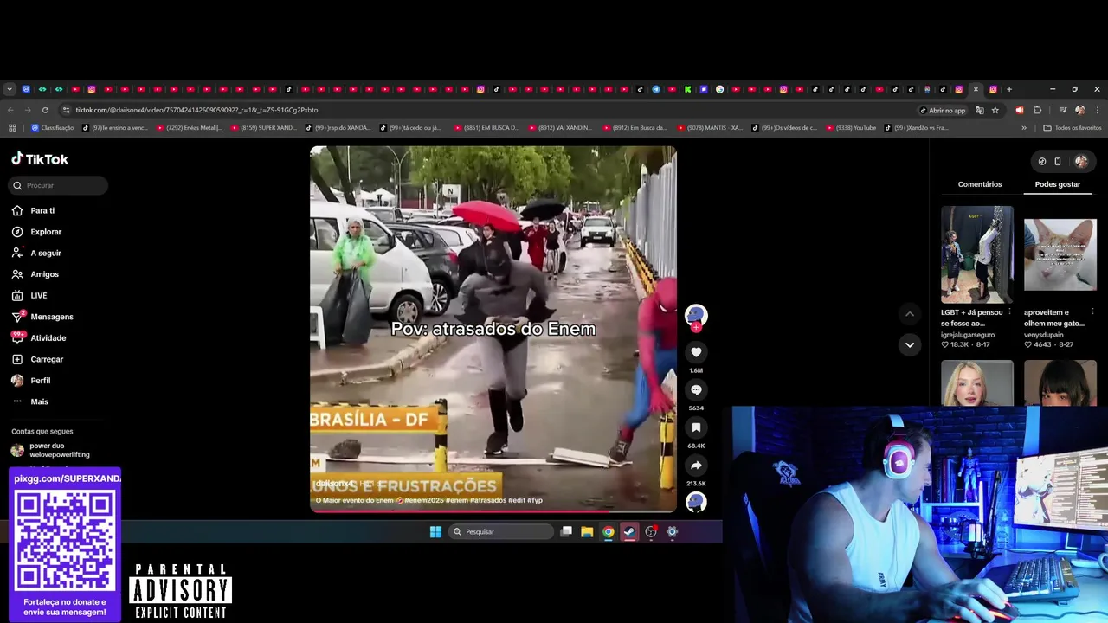Go to previous video up arrow
This screenshot has height=623, width=1108.
coord(909,314)
